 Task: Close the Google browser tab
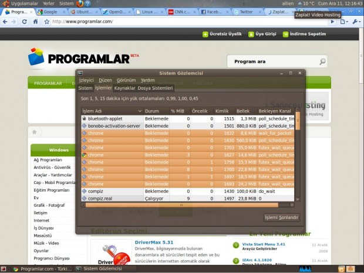coord(64,12)
